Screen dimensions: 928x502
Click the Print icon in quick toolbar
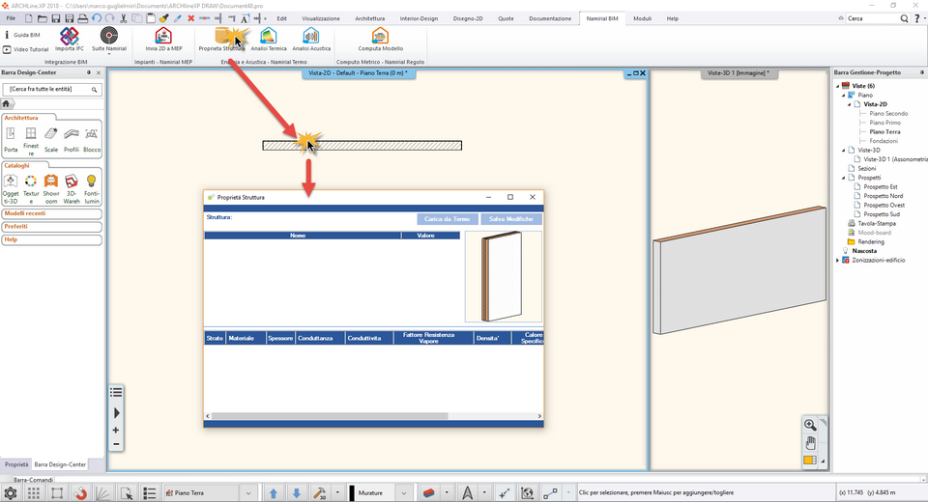point(83,18)
